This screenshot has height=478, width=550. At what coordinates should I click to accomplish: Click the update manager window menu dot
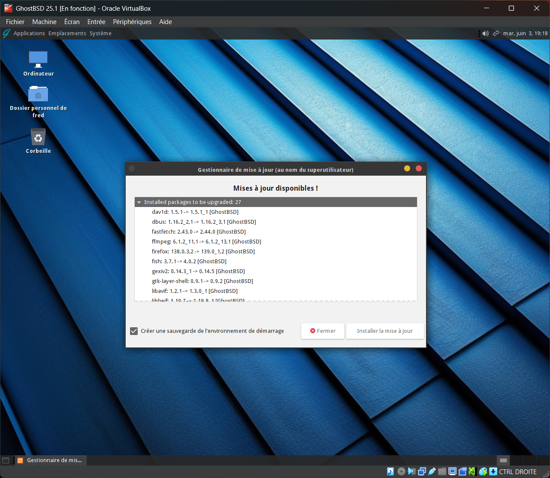(132, 168)
